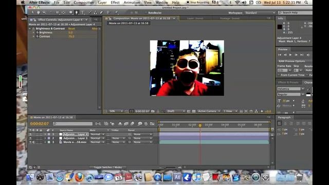Viewport: 329px width, 185px height.
Task: Select the Selection arrow tool
Action: 32,12
